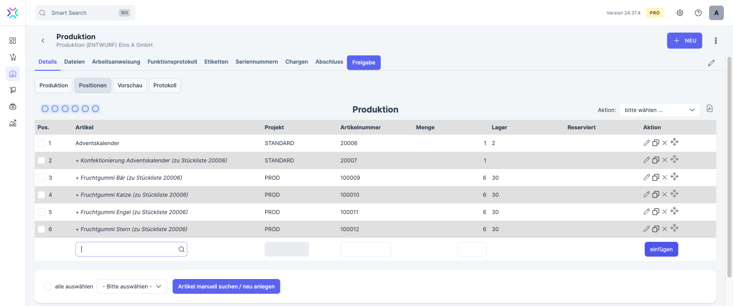733x306 pixels.
Task: Open the Aktion 'bitte wählen' dropdown
Action: point(659,110)
